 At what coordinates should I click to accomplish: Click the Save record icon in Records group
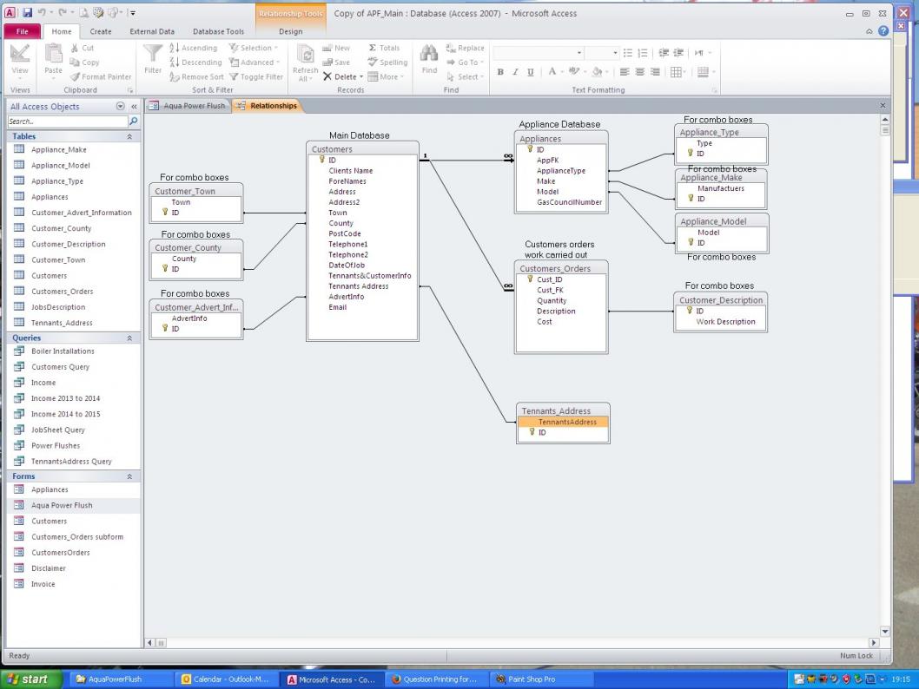click(x=327, y=62)
